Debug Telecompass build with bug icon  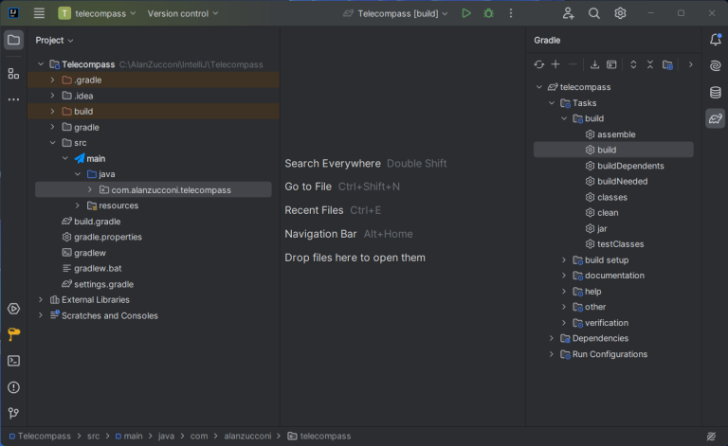click(488, 13)
